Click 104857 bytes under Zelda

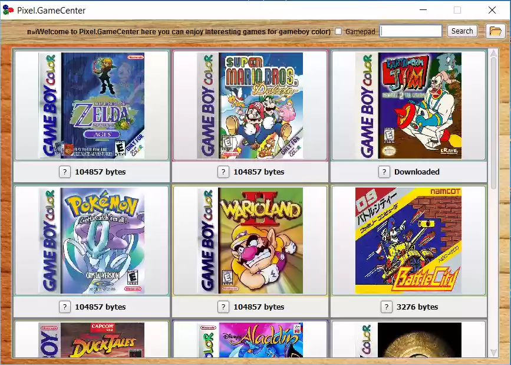(x=100, y=172)
